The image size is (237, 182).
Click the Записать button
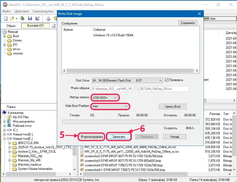[x=119, y=137]
